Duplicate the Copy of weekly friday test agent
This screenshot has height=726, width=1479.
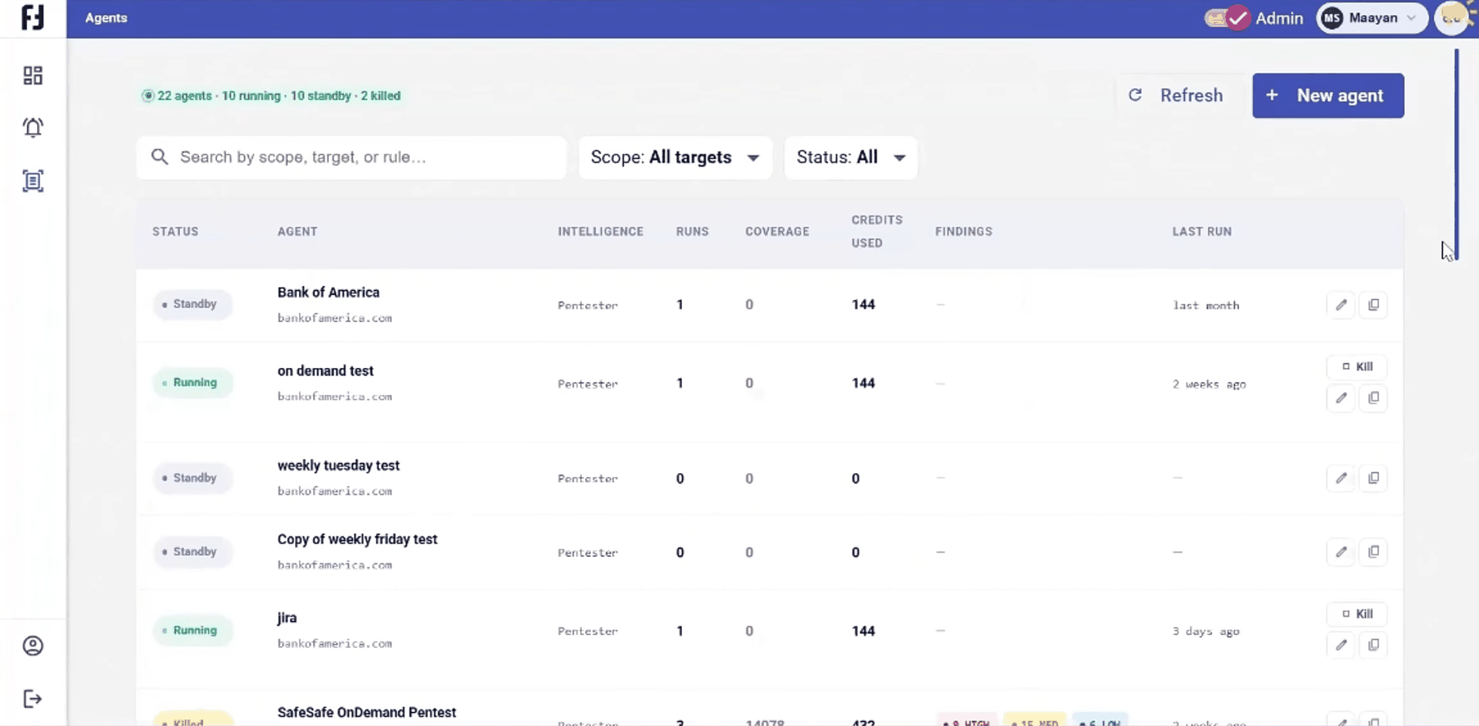(1373, 552)
